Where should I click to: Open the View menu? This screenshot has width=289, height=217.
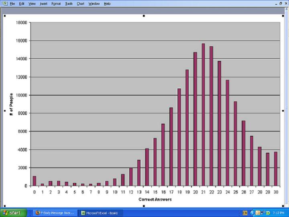pos(32,4)
